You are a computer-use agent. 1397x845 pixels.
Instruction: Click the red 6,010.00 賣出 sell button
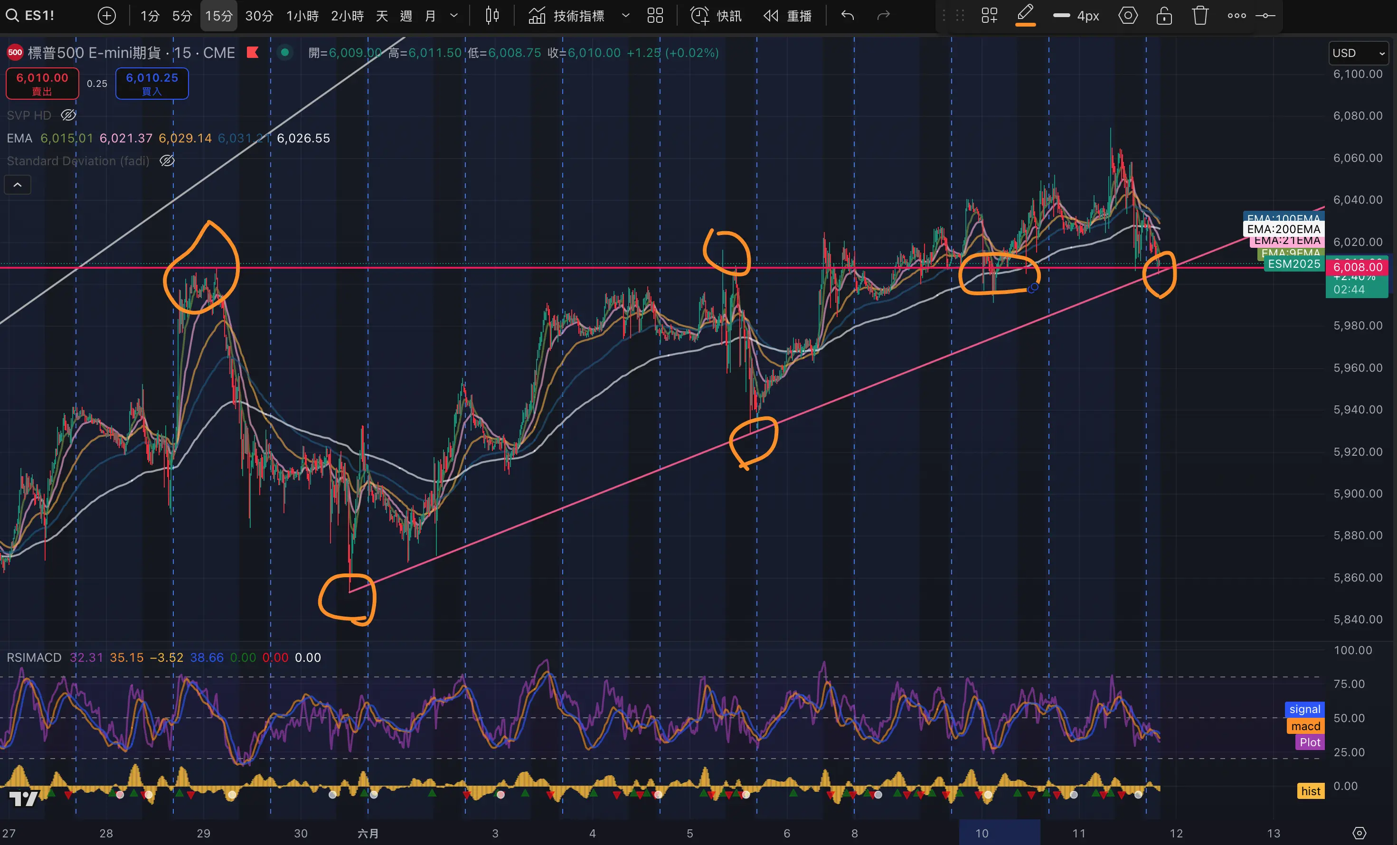coord(43,83)
